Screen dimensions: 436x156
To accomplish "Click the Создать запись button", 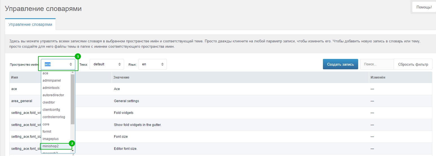I will click(340, 64).
